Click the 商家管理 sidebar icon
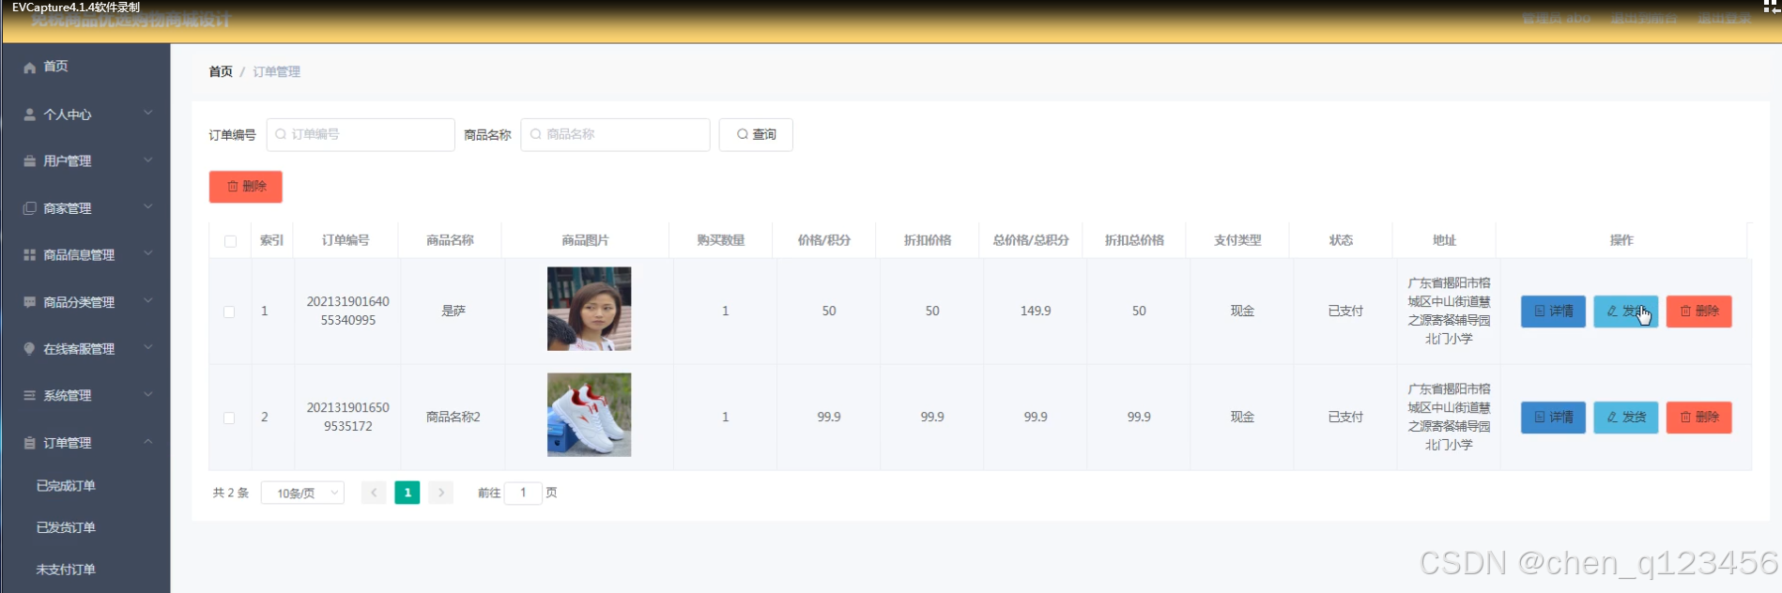Screen dimensions: 1782x593 [x=30, y=208]
